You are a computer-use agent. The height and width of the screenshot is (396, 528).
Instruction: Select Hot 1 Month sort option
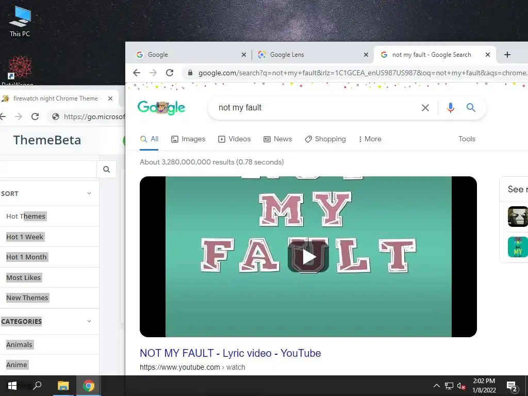click(x=27, y=257)
